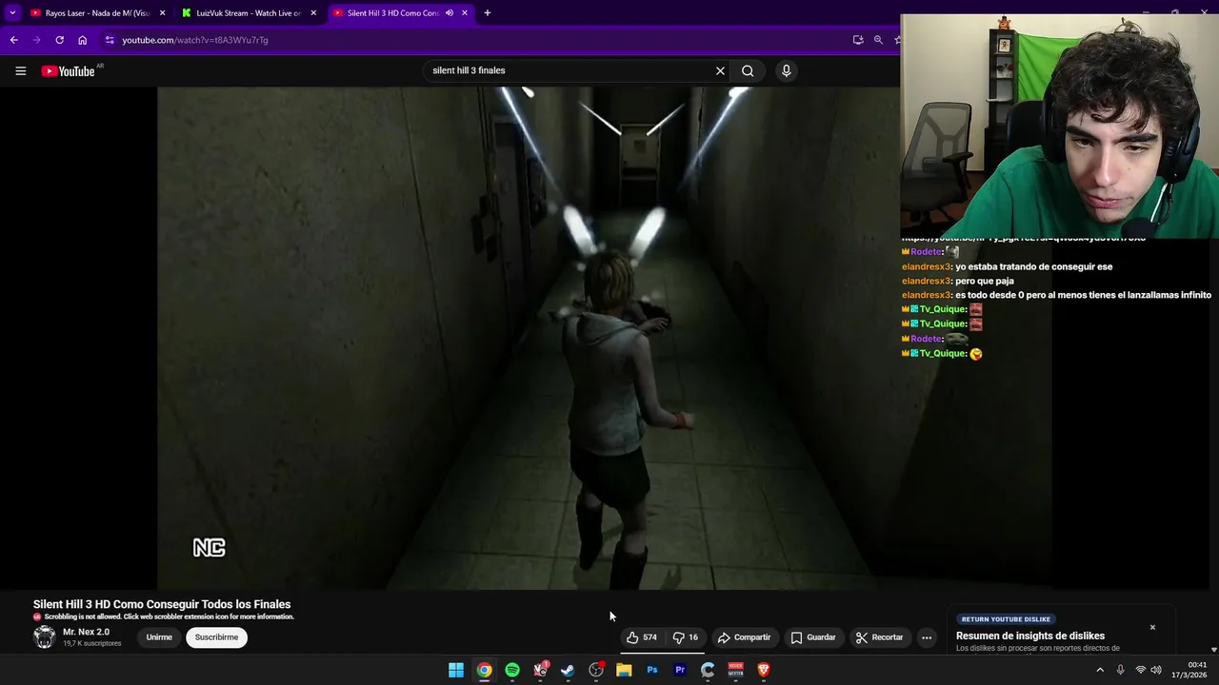Open Brave browser from the taskbar
The image size is (1219, 685).
pos(763,670)
